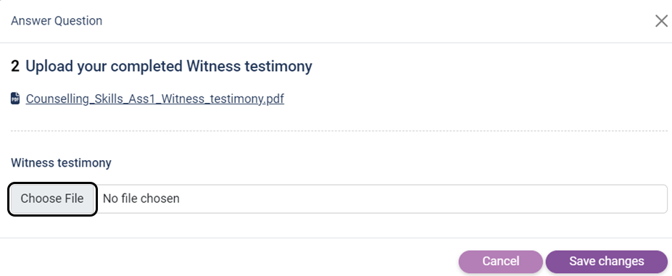Viewport: 672px width, 276px height.
Task: Dismiss the dialog using the top-right cross icon
Action: [x=661, y=20]
